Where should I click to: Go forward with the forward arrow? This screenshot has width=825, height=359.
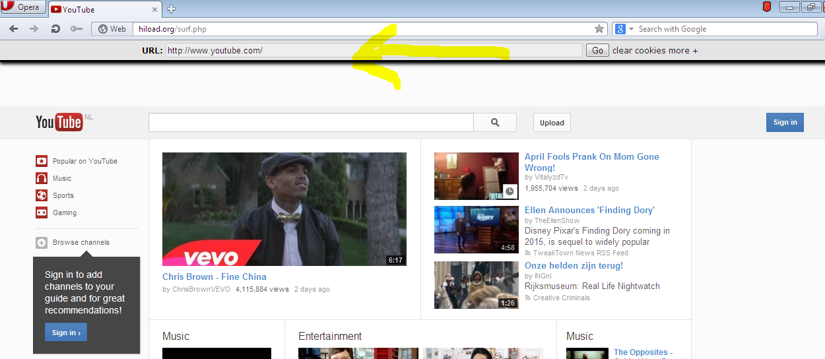click(x=34, y=29)
